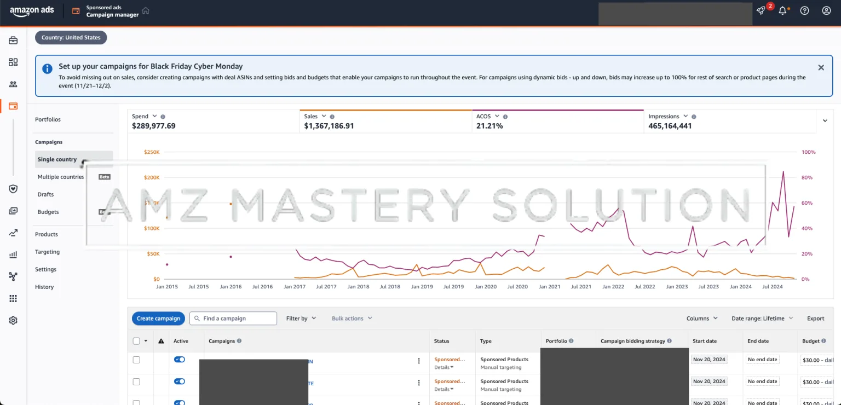The width and height of the screenshot is (841, 405).
Task: Tick the checkbox on the first campaign row
Action: [x=136, y=360]
